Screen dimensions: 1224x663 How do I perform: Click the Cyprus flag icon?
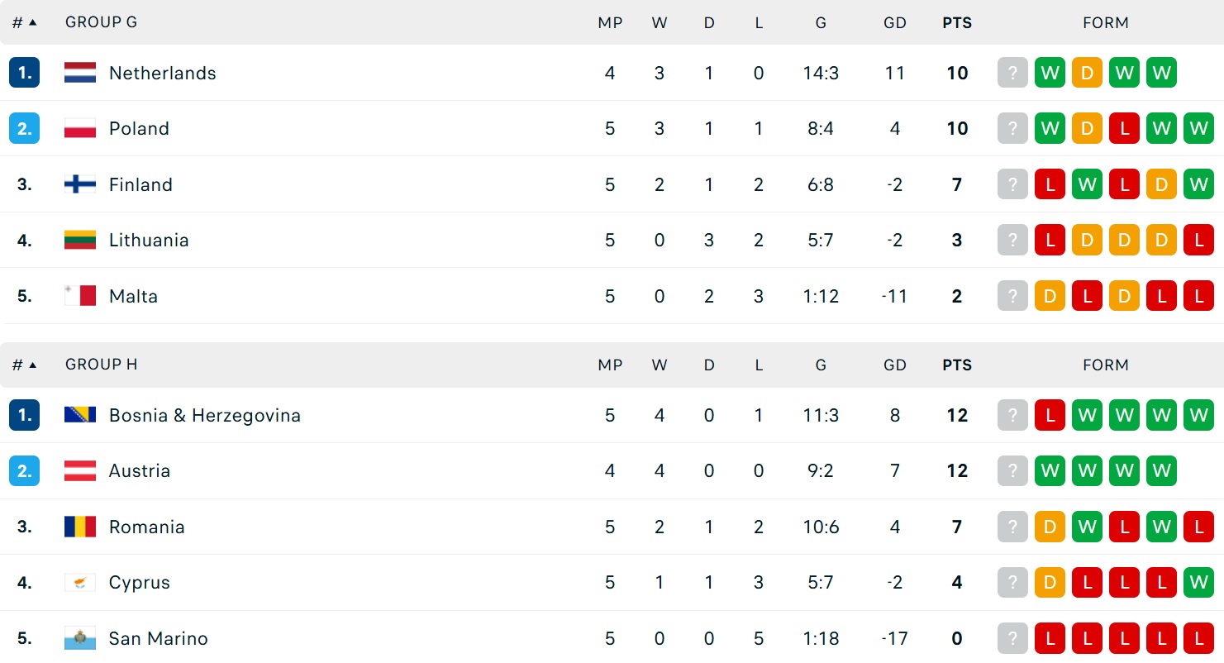pyautogui.click(x=80, y=583)
